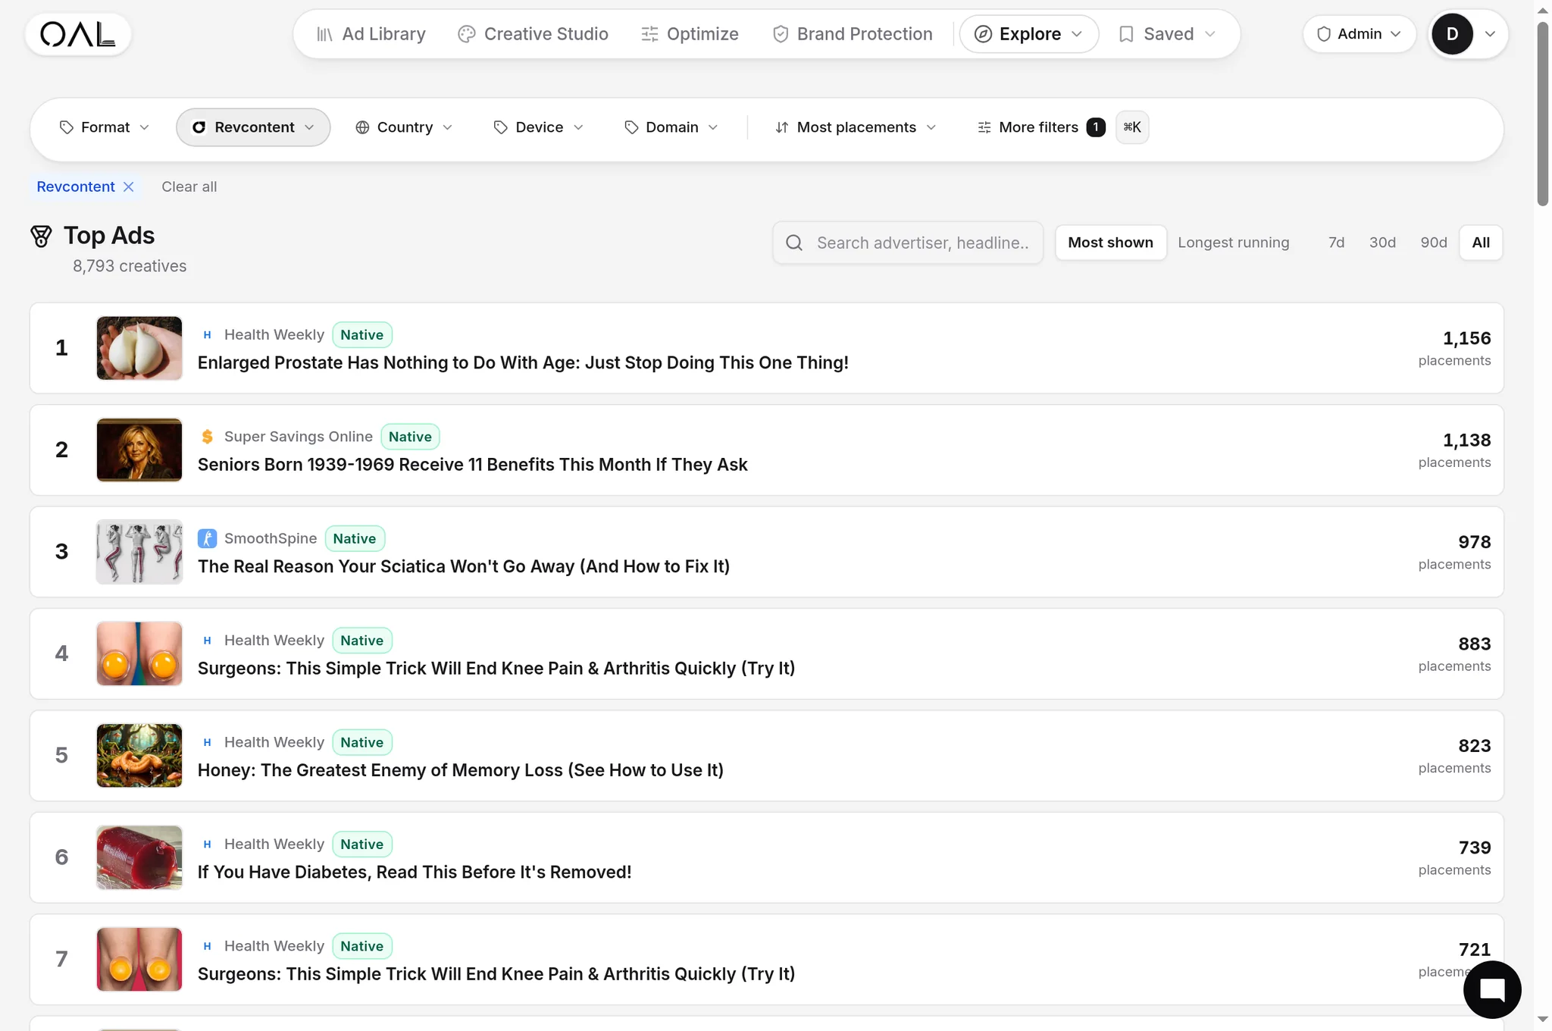Click the Sciatica ad headline
Viewport: 1552px width, 1031px height.
click(x=464, y=566)
